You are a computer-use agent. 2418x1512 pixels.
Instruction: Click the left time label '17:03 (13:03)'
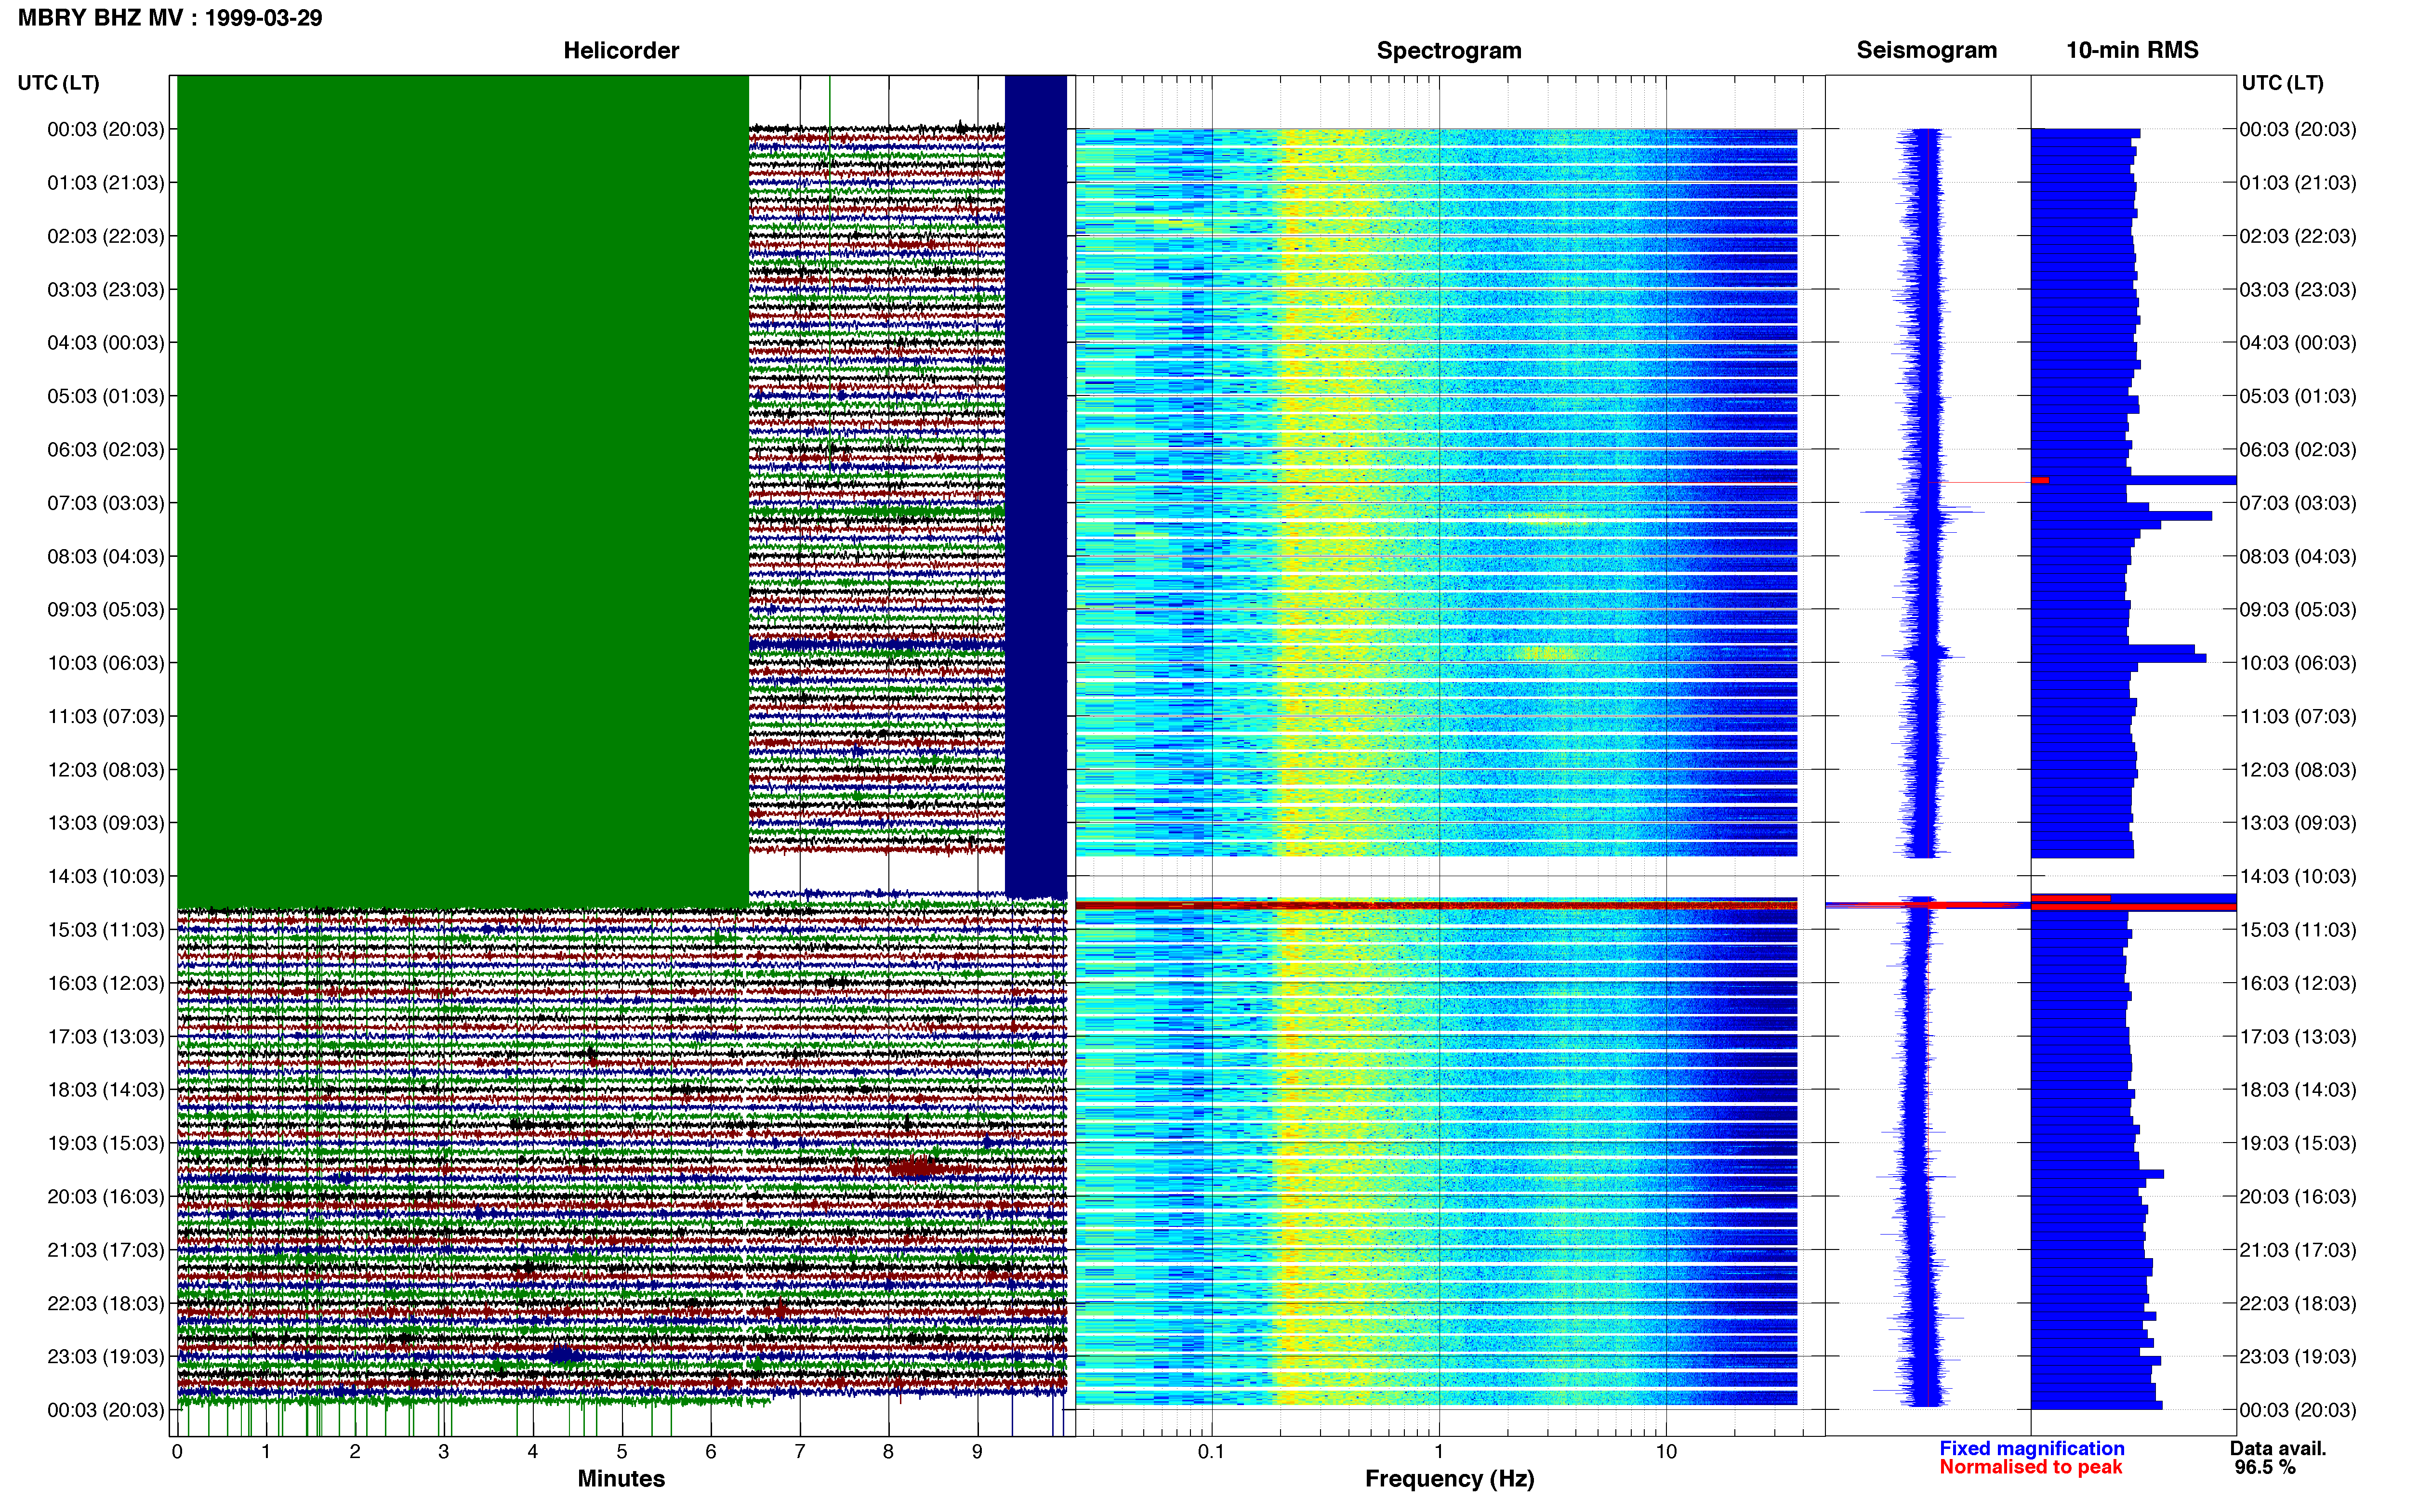click(x=105, y=1037)
